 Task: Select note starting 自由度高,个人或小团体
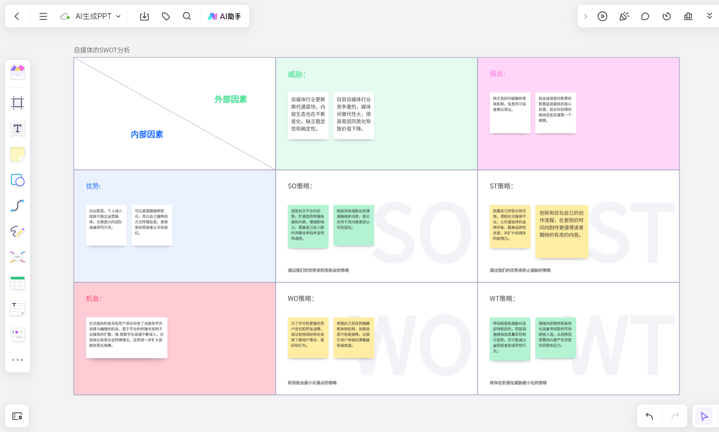[106, 225]
